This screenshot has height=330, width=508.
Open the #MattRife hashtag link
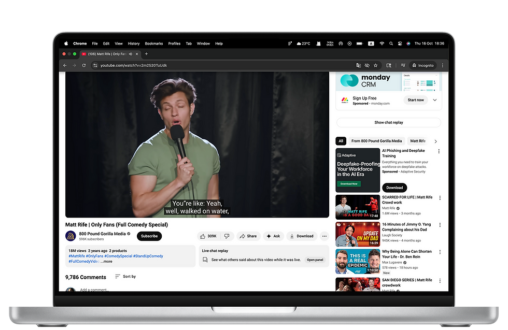click(x=77, y=256)
